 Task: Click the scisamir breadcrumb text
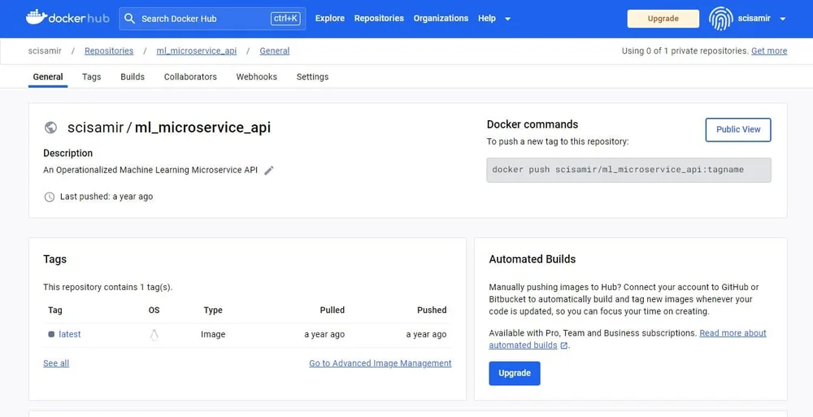click(45, 51)
